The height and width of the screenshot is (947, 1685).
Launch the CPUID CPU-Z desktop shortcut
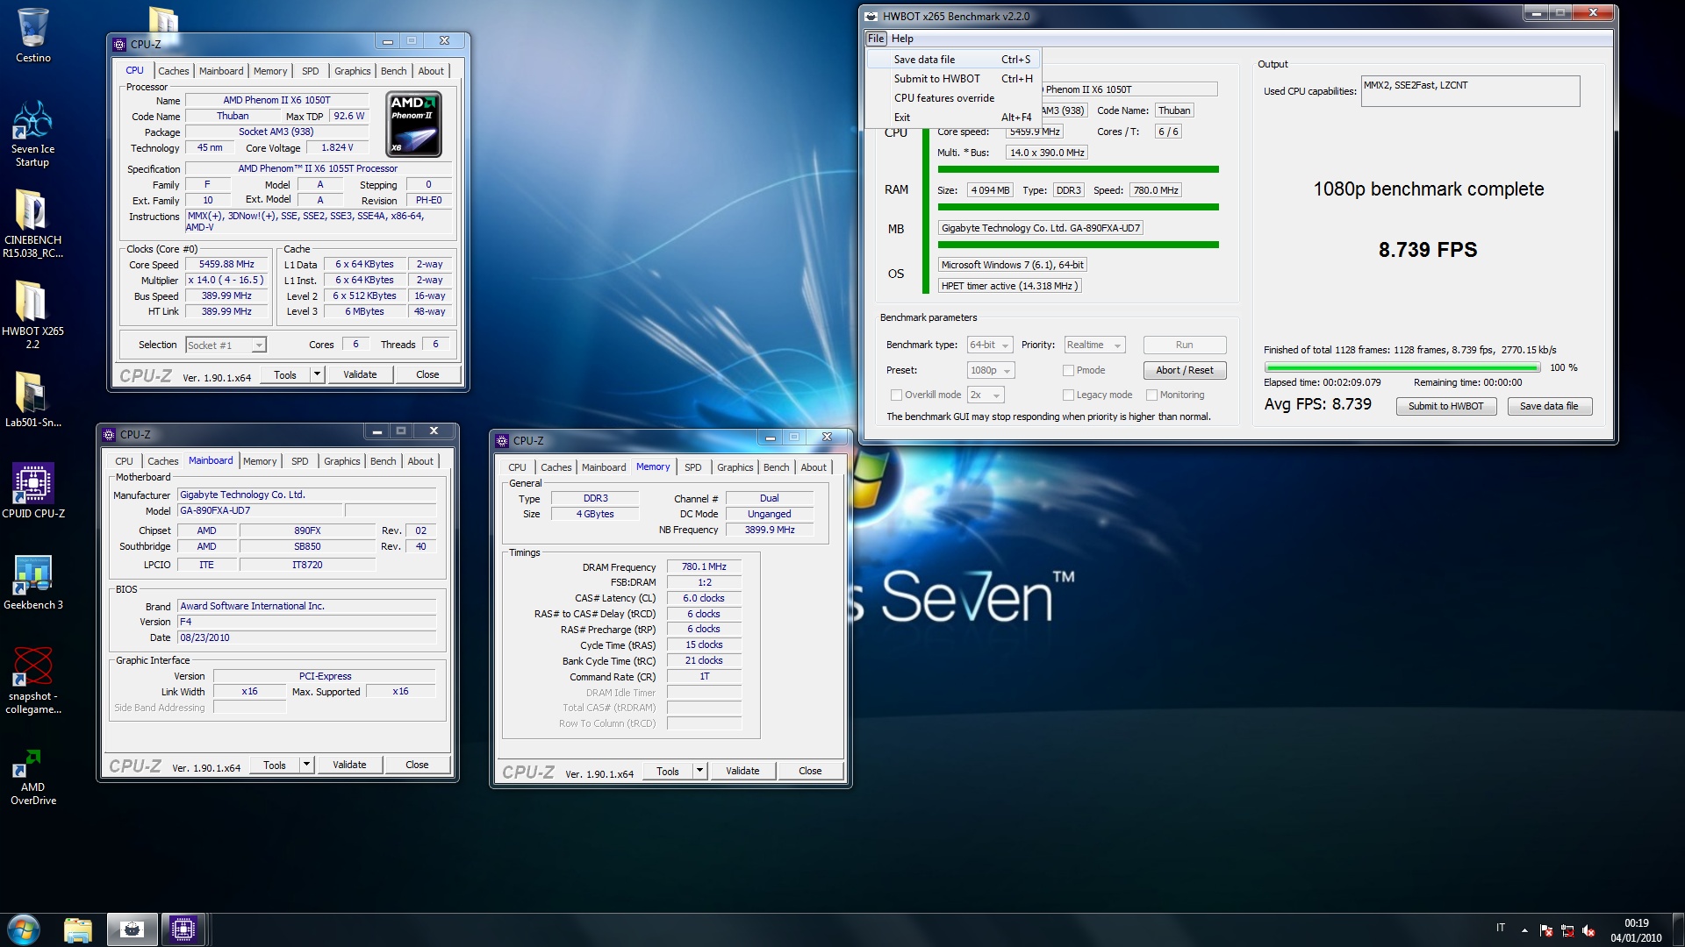(32, 490)
